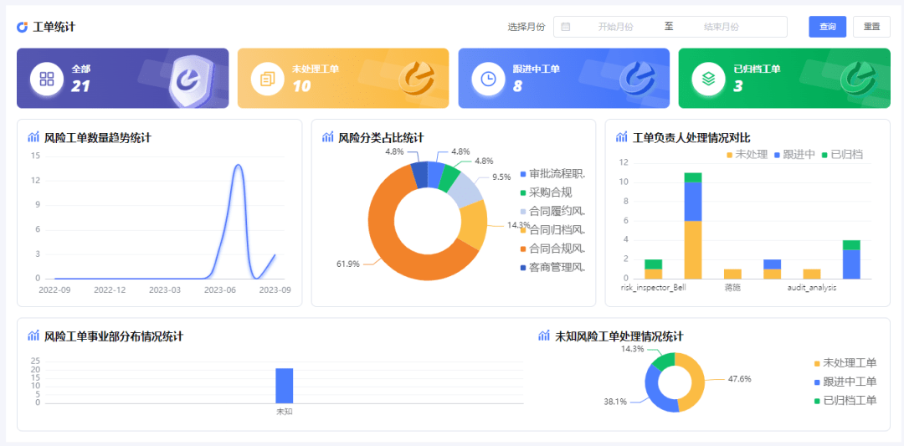The width and height of the screenshot is (904, 446).
Task: Click the risk_inspector_Bell axis label
Action: [x=653, y=287]
